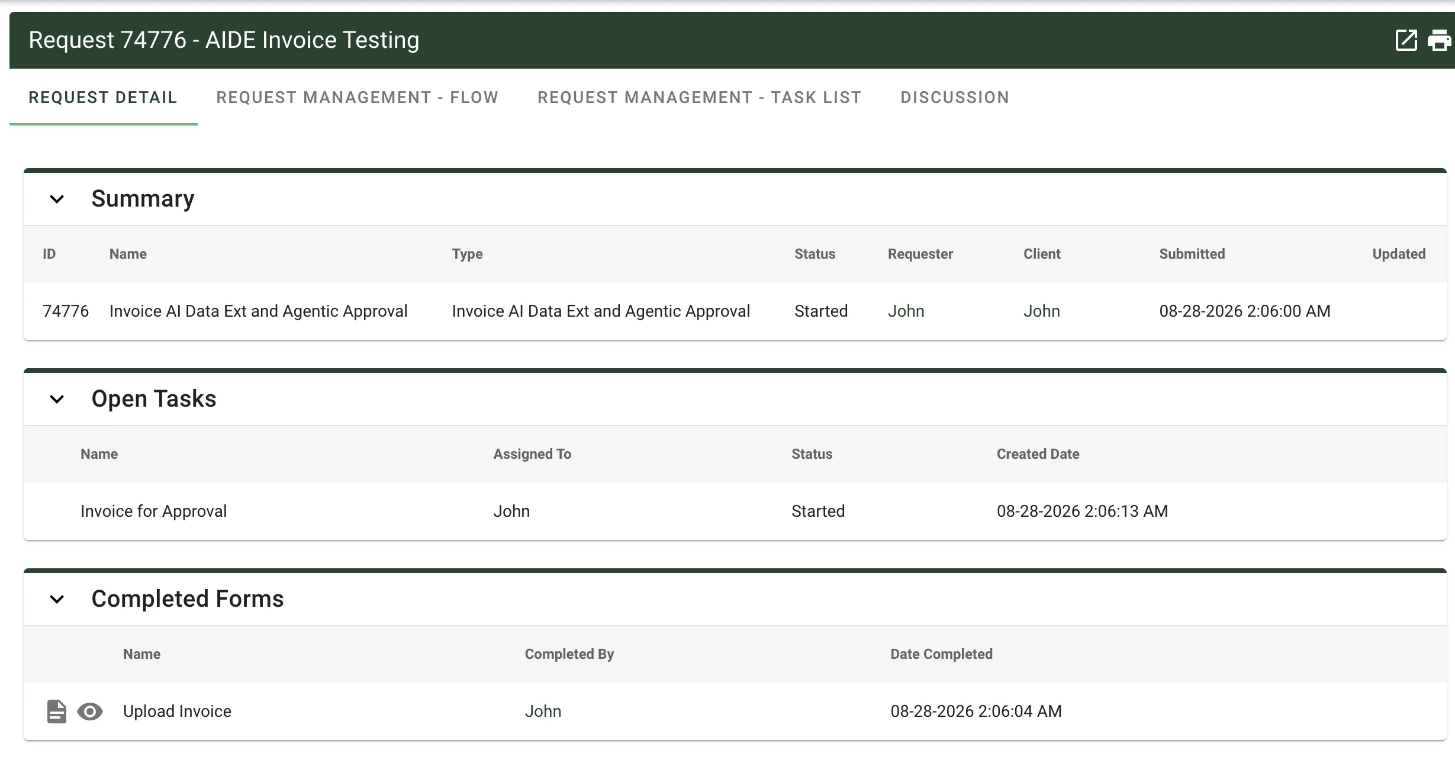Click the request ID 74776 cell
Screen dimensions: 1455x766
[x=66, y=311]
